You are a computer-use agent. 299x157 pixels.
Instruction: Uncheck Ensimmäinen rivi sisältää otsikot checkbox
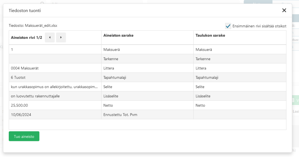[x=228, y=26]
